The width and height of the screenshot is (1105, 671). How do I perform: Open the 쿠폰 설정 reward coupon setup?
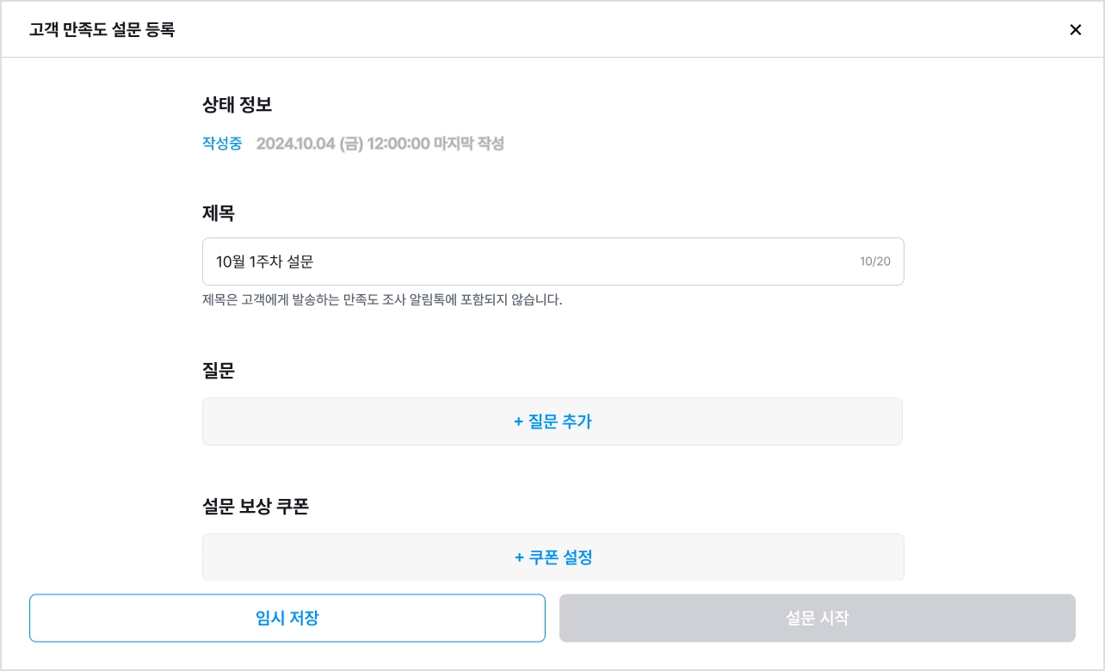tap(553, 557)
